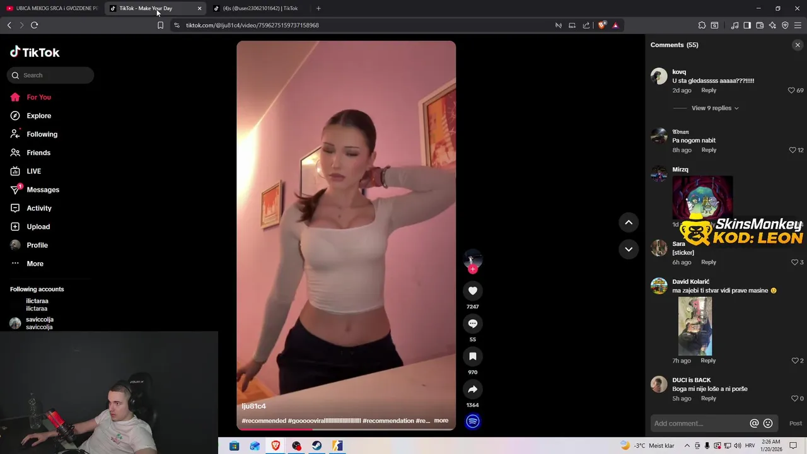Image resolution: width=807 pixels, height=454 pixels.
Task: Open the saviccolja following account
Action: (x=39, y=323)
